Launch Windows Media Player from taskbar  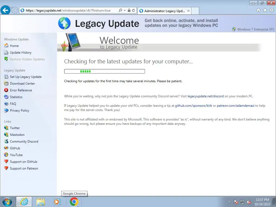[x=57, y=202]
